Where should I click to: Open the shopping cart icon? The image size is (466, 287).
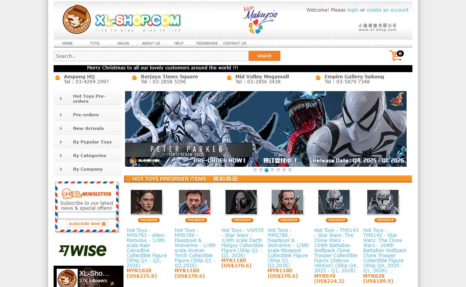(x=396, y=55)
